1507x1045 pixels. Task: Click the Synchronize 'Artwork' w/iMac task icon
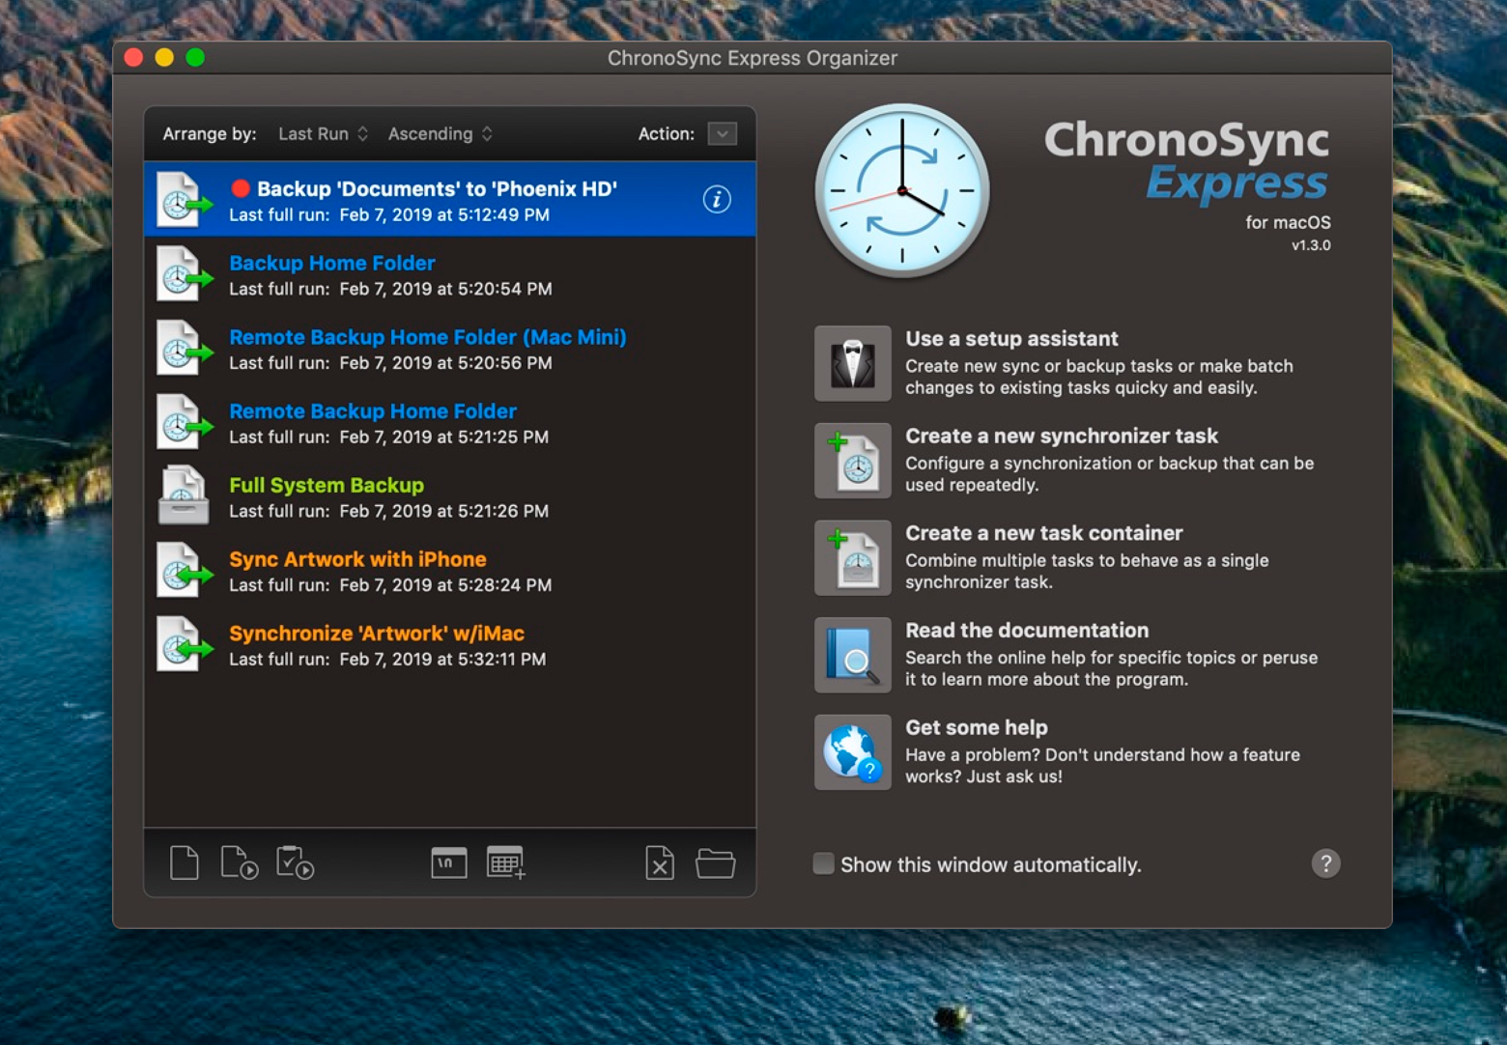point(184,644)
